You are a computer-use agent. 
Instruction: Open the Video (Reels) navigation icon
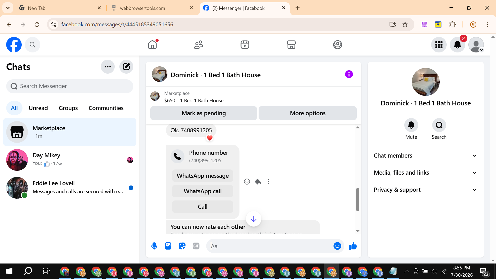pos(245,45)
